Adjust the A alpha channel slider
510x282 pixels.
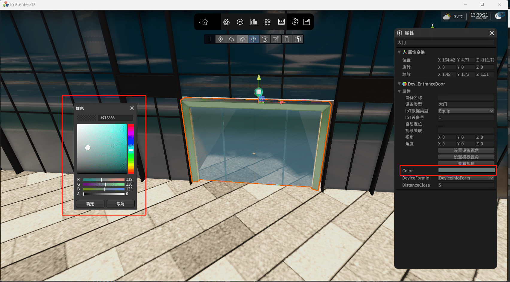coord(104,194)
